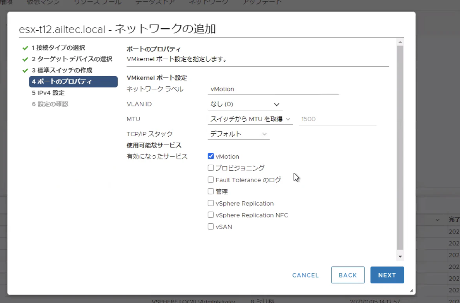The height and width of the screenshot is (303, 460).
Task: Go to step 3 標準スイッチの作成
Action: pyautogui.click(x=62, y=70)
